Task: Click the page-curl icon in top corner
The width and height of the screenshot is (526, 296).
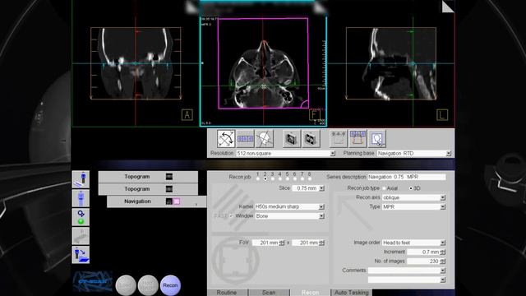Action: coord(448,7)
